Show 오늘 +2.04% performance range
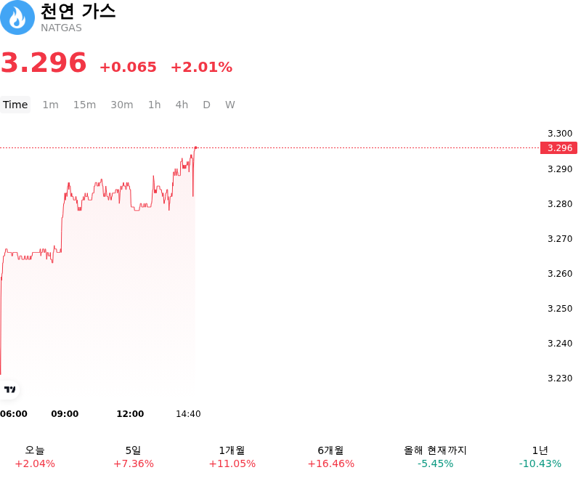This screenshot has width=581, height=478. [x=35, y=457]
